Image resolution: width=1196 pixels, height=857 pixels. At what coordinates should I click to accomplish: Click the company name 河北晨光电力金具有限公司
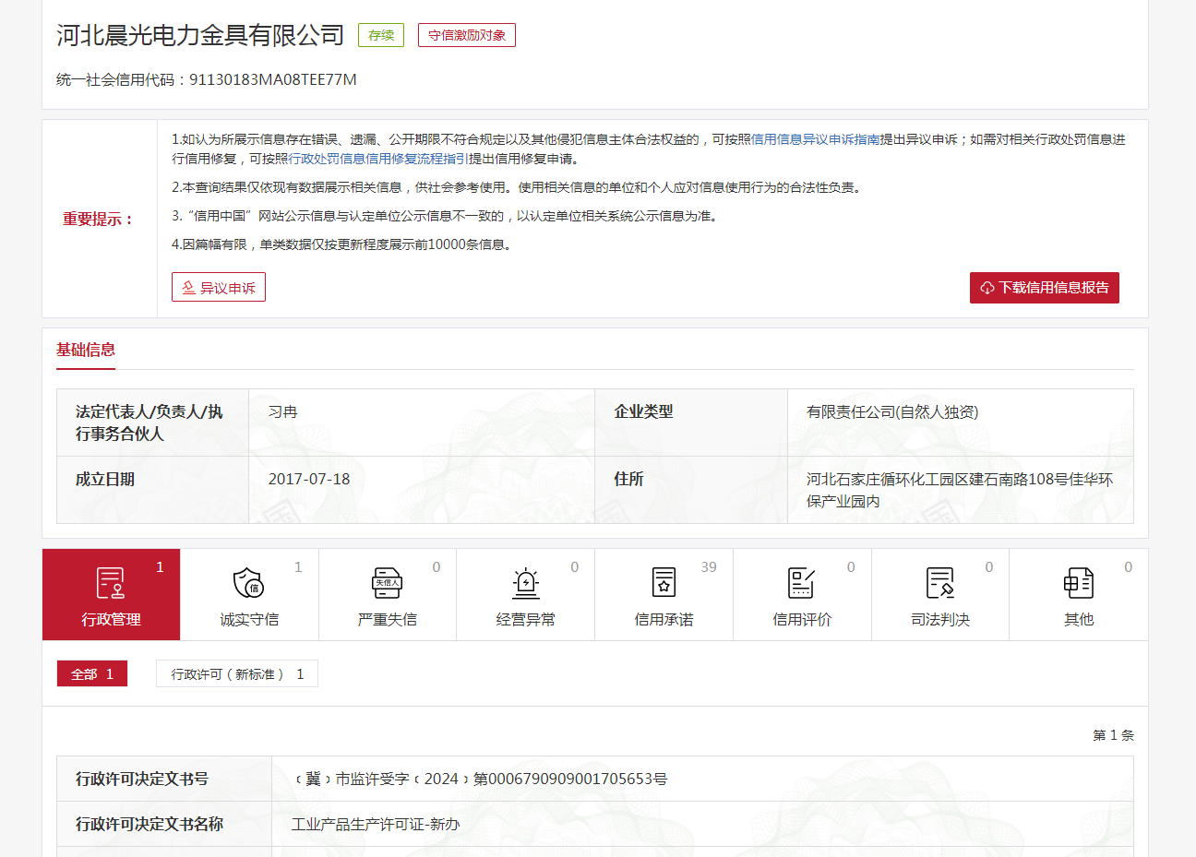(x=200, y=35)
